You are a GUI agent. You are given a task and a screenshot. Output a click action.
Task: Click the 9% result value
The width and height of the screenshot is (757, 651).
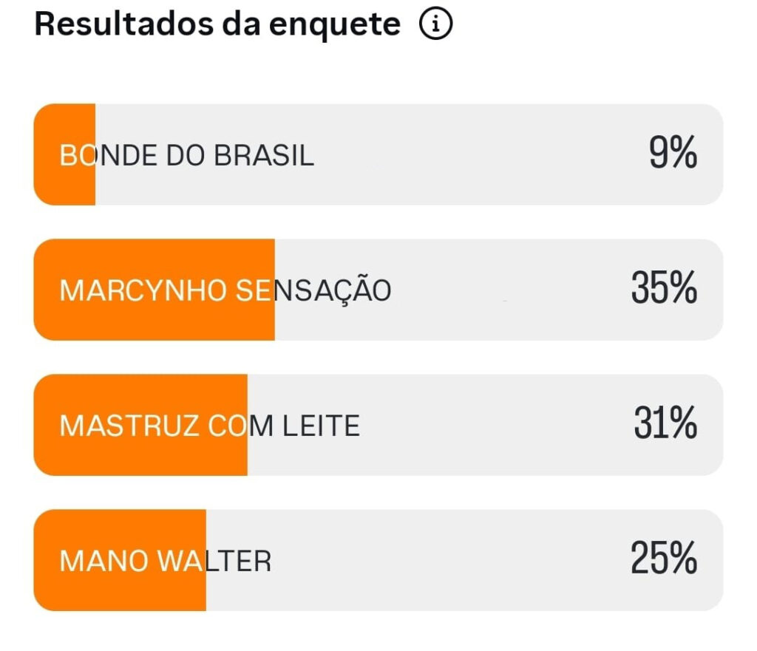point(673,154)
